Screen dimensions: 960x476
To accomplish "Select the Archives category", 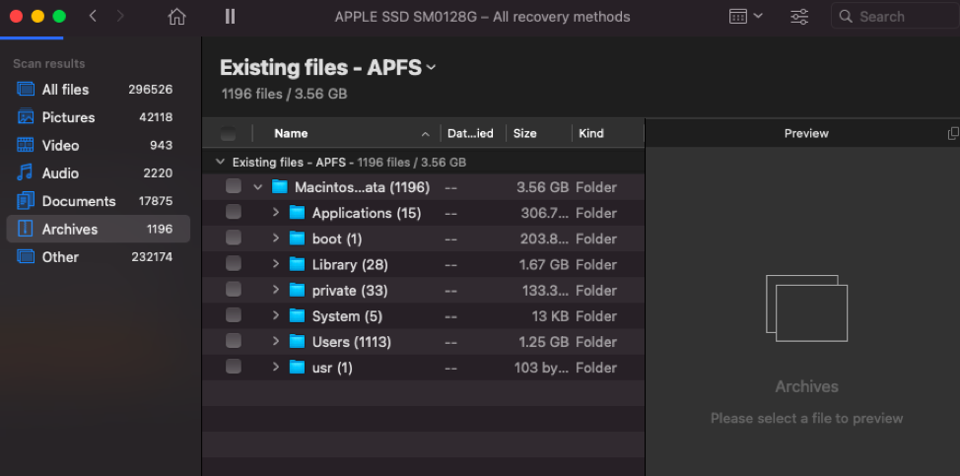I will [x=98, y=229].
